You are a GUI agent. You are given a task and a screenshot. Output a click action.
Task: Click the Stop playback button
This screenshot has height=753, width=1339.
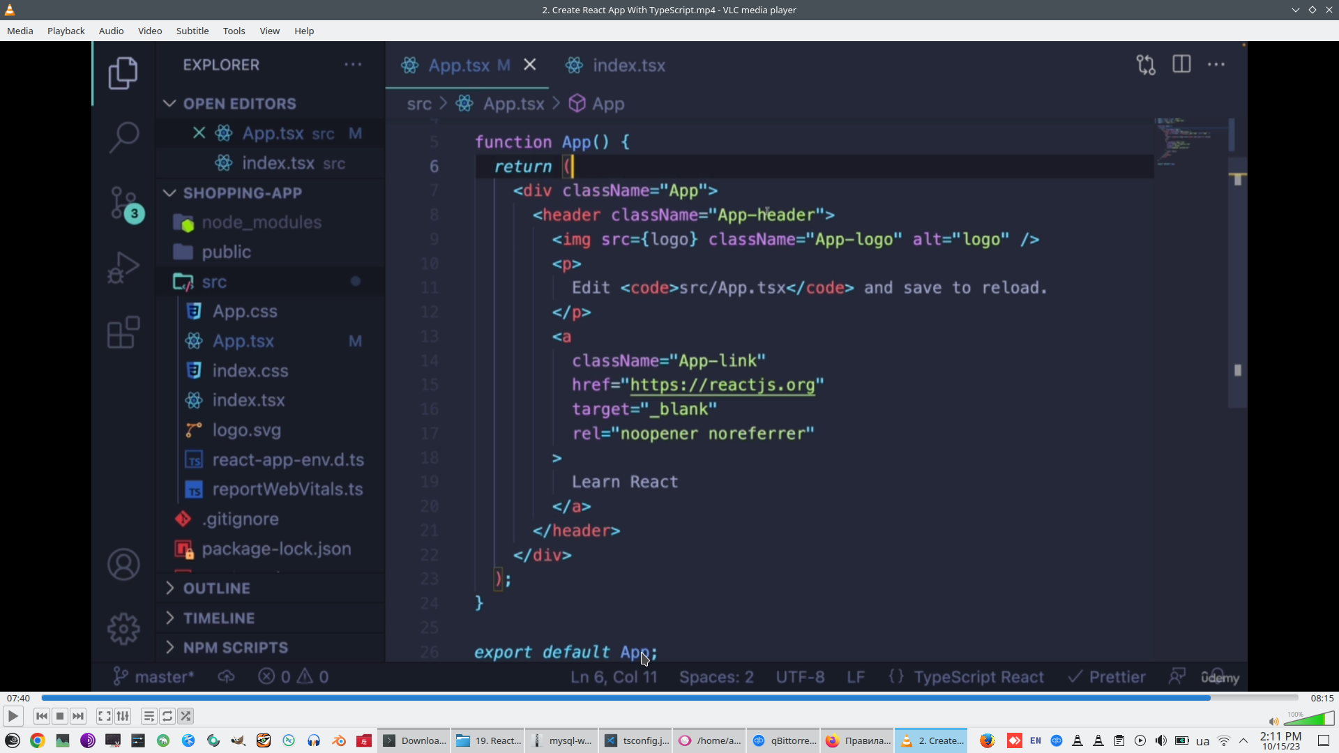click(60, 716)
